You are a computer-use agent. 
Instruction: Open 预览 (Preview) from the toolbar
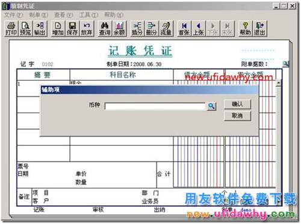[25, 28]
